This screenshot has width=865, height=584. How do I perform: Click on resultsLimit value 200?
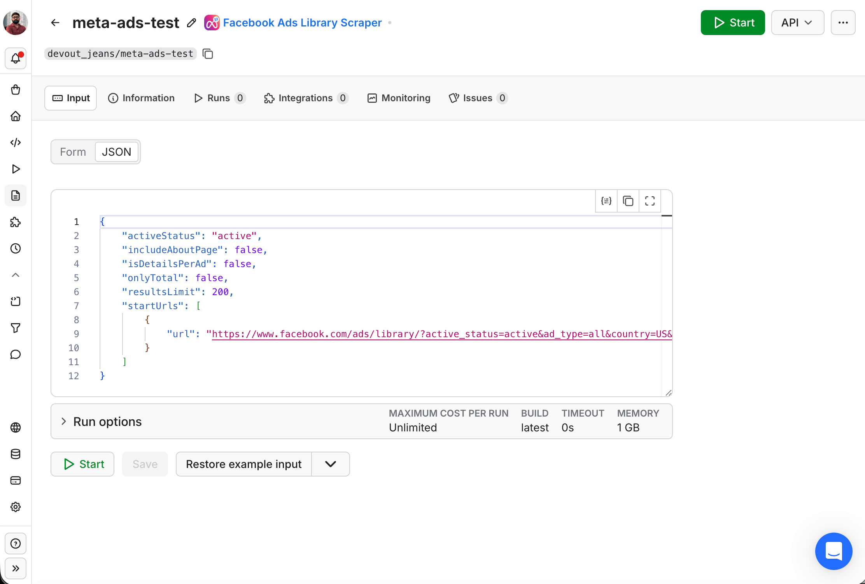tap(220, 292)
